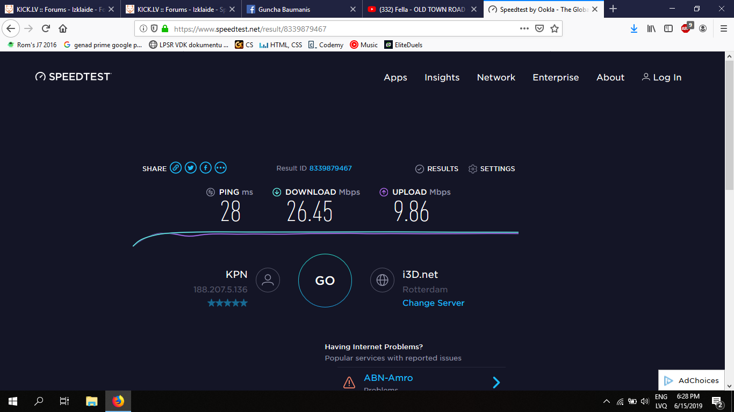Click Change Server link
The width and height of the screenshot is (734, 412).
coord(433,303)
